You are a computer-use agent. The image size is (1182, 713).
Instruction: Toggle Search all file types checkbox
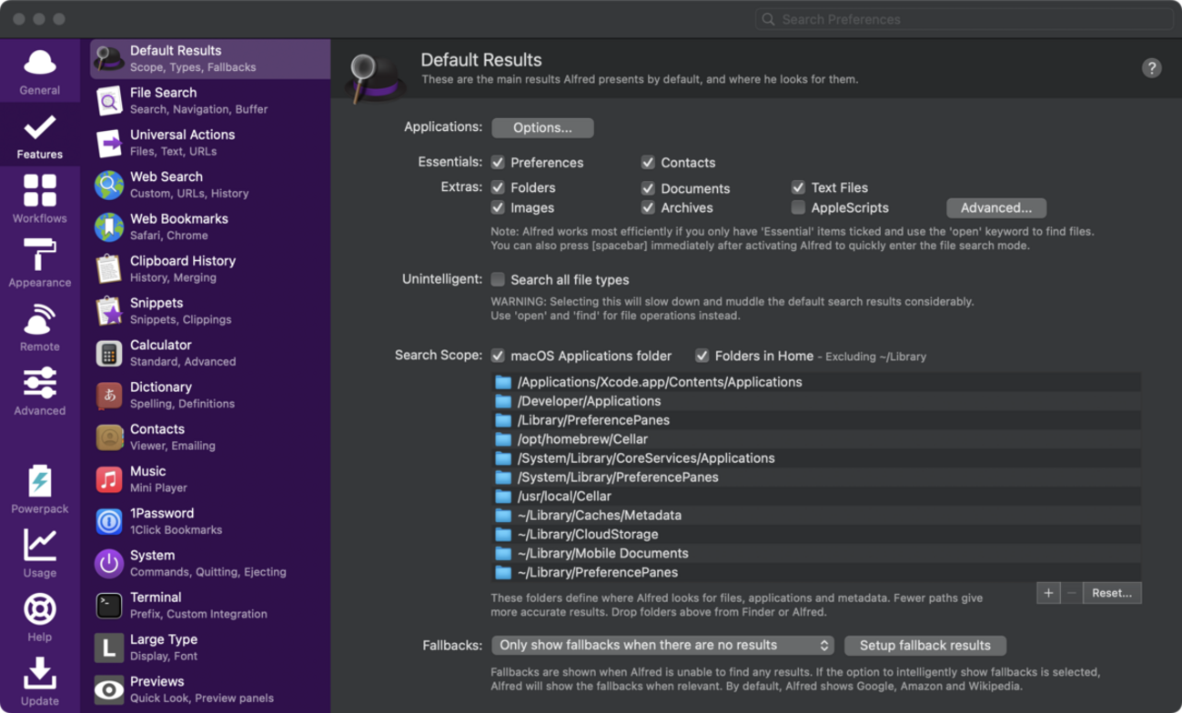(x=498, y=280)
